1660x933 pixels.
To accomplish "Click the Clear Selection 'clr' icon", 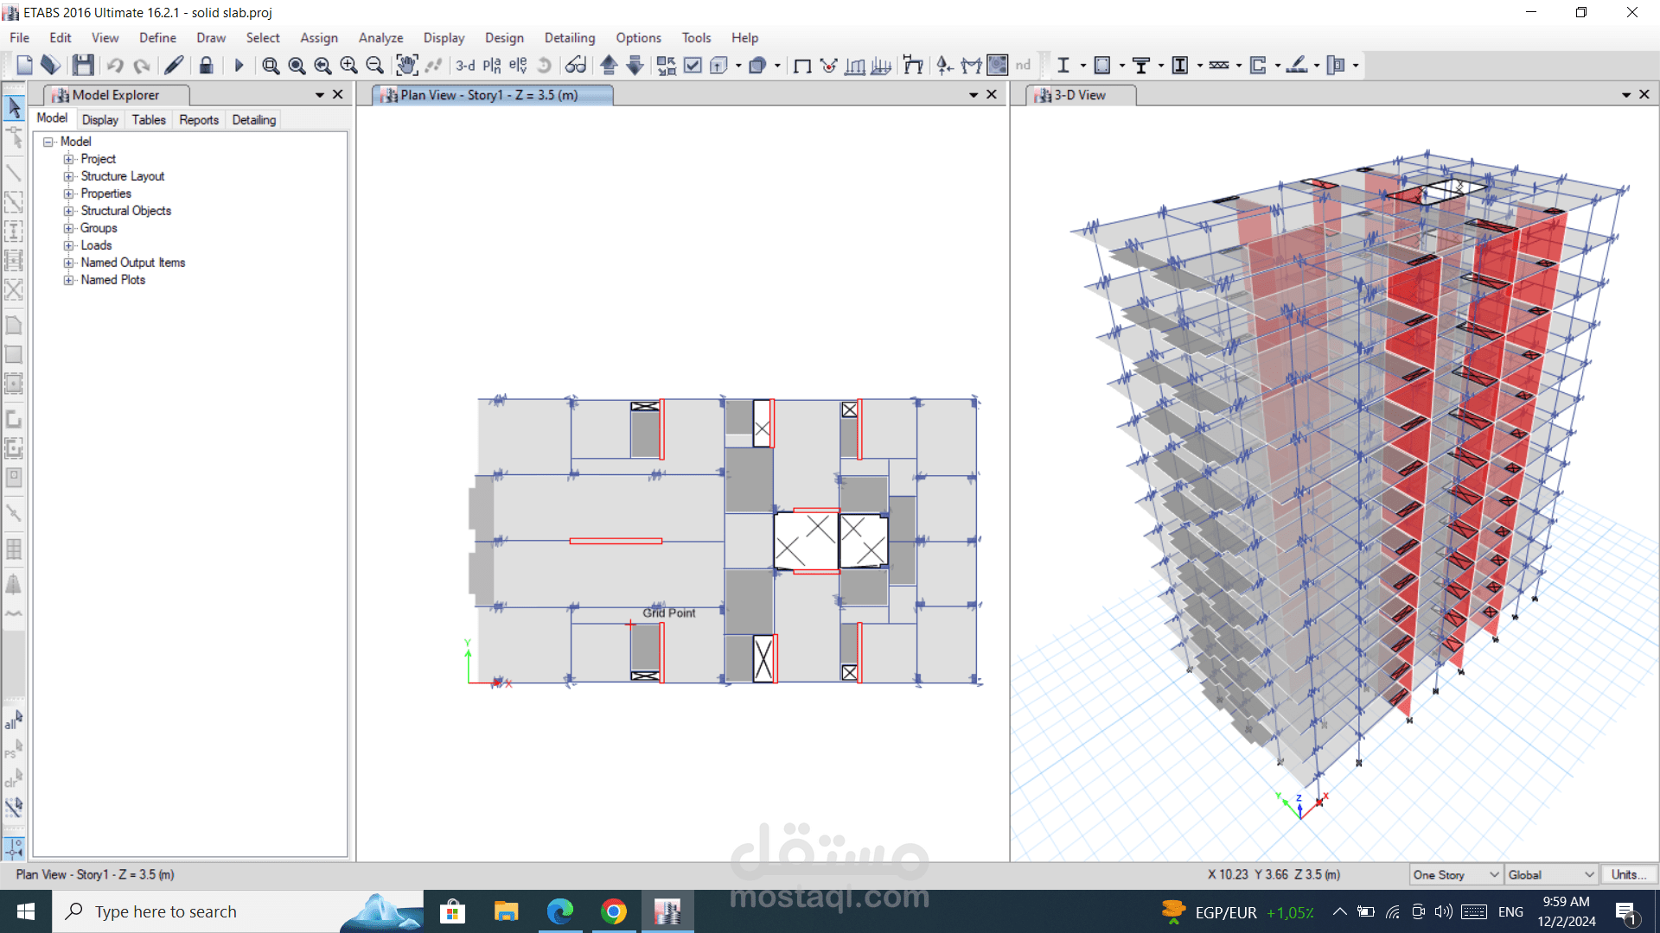I will tap(14, 777).
